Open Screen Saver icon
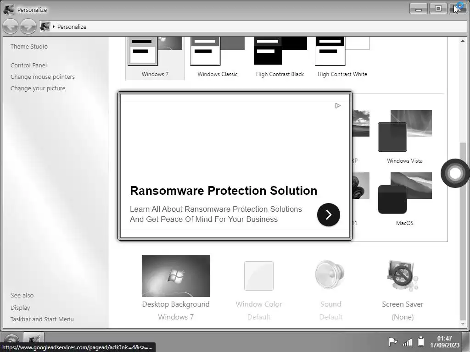 coord(402,275)
